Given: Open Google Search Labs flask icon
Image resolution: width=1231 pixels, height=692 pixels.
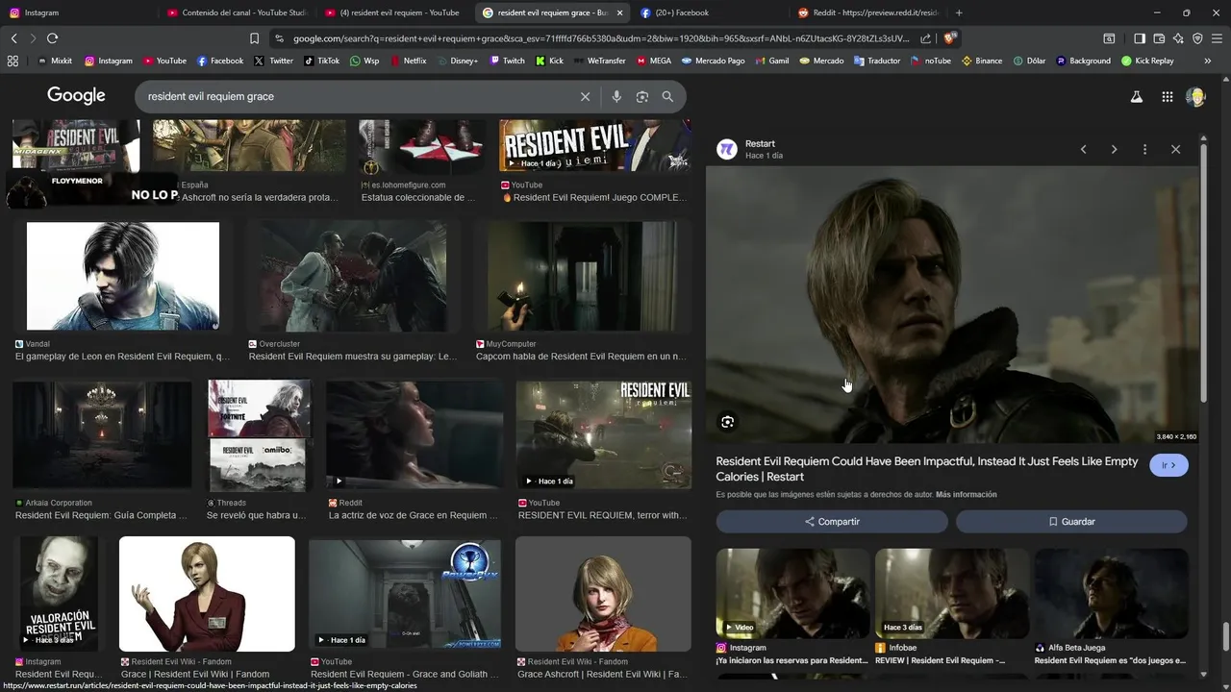Looking at the screenshot, I should click(x=1137, y=96).
